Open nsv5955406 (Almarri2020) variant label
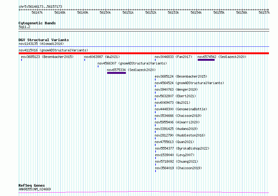This screenshot has width=278, height=196. point(177,122)
